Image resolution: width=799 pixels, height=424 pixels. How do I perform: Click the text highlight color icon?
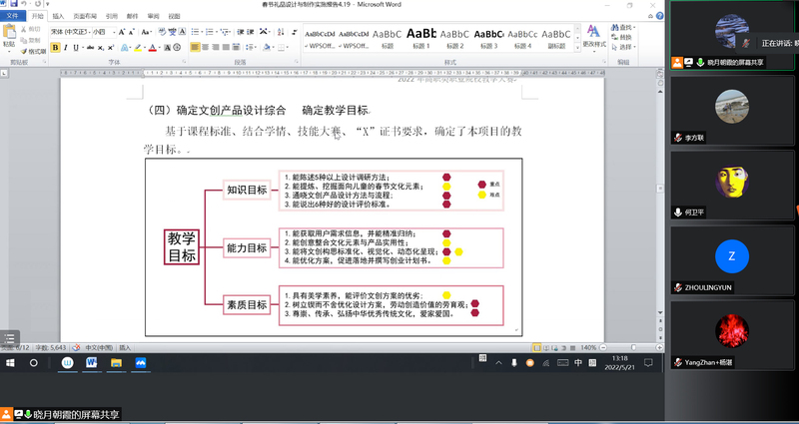(134, 47)
